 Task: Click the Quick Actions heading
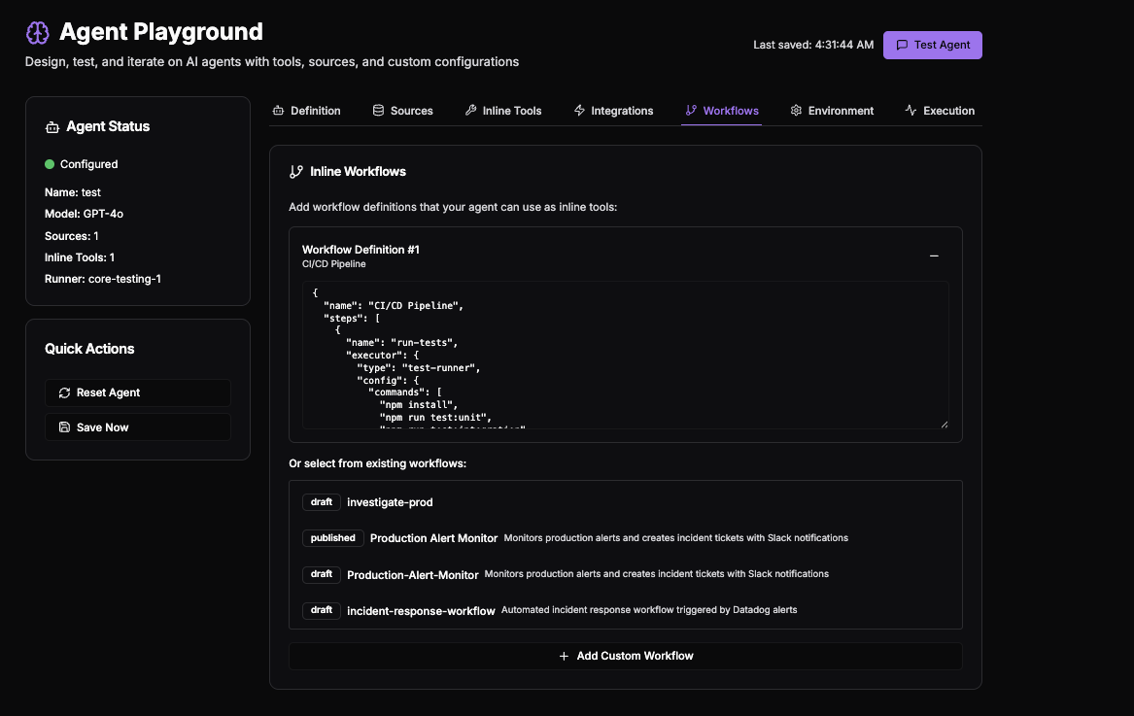89,349
